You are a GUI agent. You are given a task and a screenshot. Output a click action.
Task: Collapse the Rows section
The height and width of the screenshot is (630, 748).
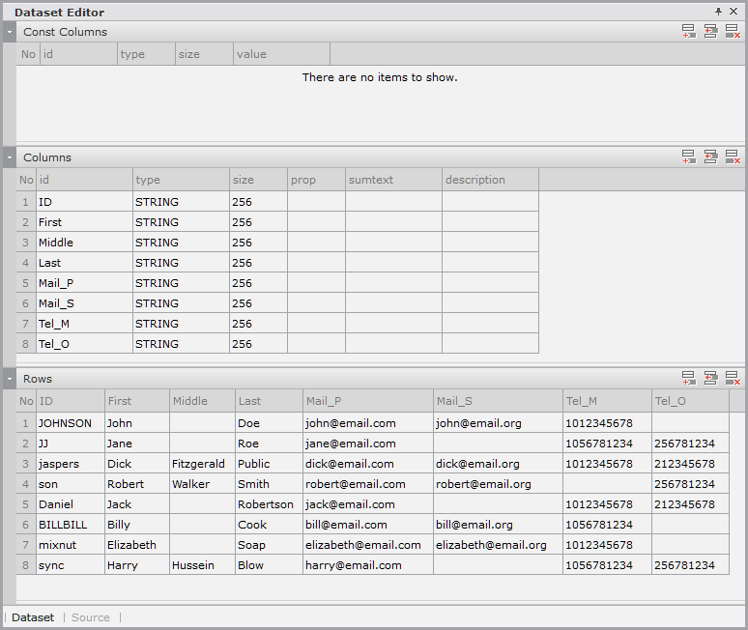point(10,378)
